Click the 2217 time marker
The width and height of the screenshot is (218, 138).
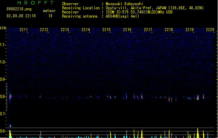click(148, 30)
